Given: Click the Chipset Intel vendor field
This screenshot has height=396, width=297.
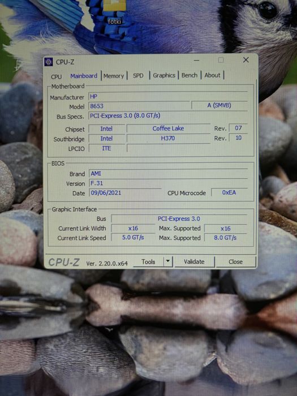Looking at the screenshot, I should [x=106, y=129].
